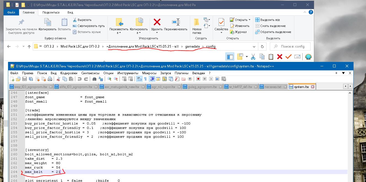Expand the Переместить в dropdown
The height and width of the screenshot is (182, 366).
(119, 33)
